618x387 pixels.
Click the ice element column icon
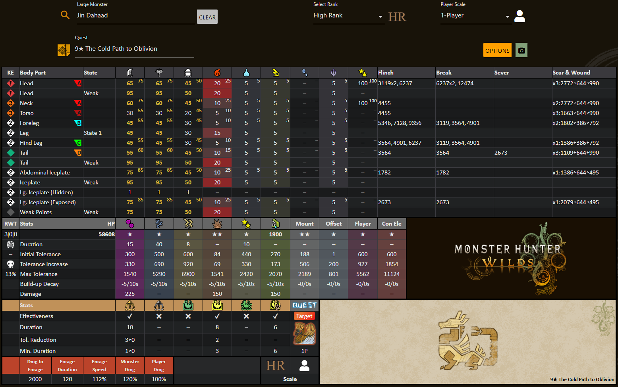click(305, 73)
